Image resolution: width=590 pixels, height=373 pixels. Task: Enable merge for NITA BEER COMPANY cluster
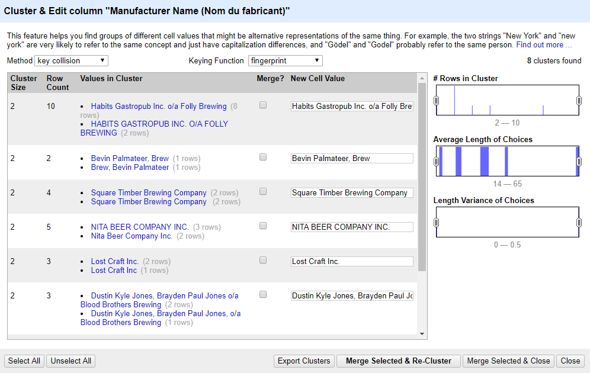263,226
